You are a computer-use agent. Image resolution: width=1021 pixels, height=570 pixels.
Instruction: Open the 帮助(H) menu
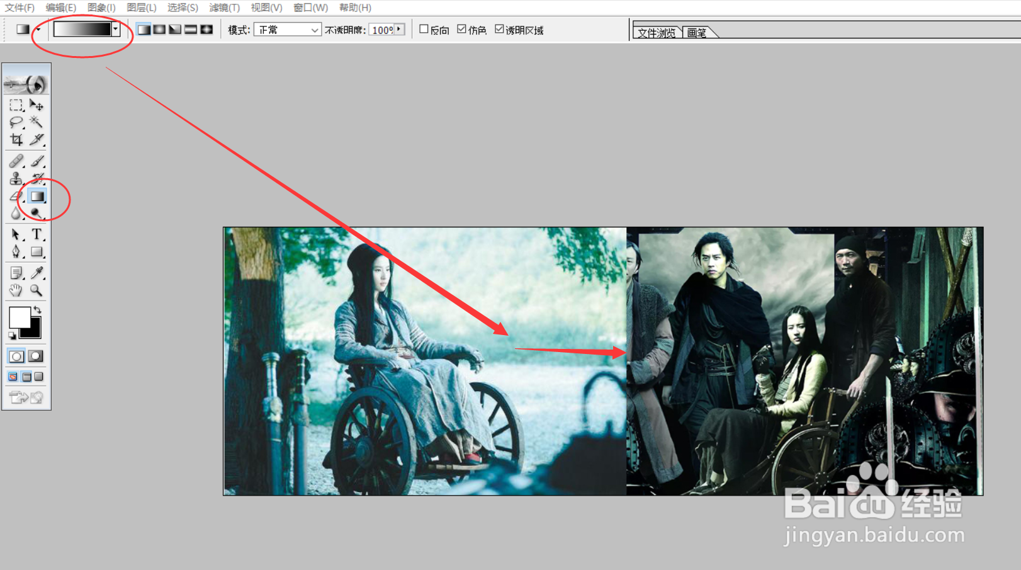pos(355,8)
